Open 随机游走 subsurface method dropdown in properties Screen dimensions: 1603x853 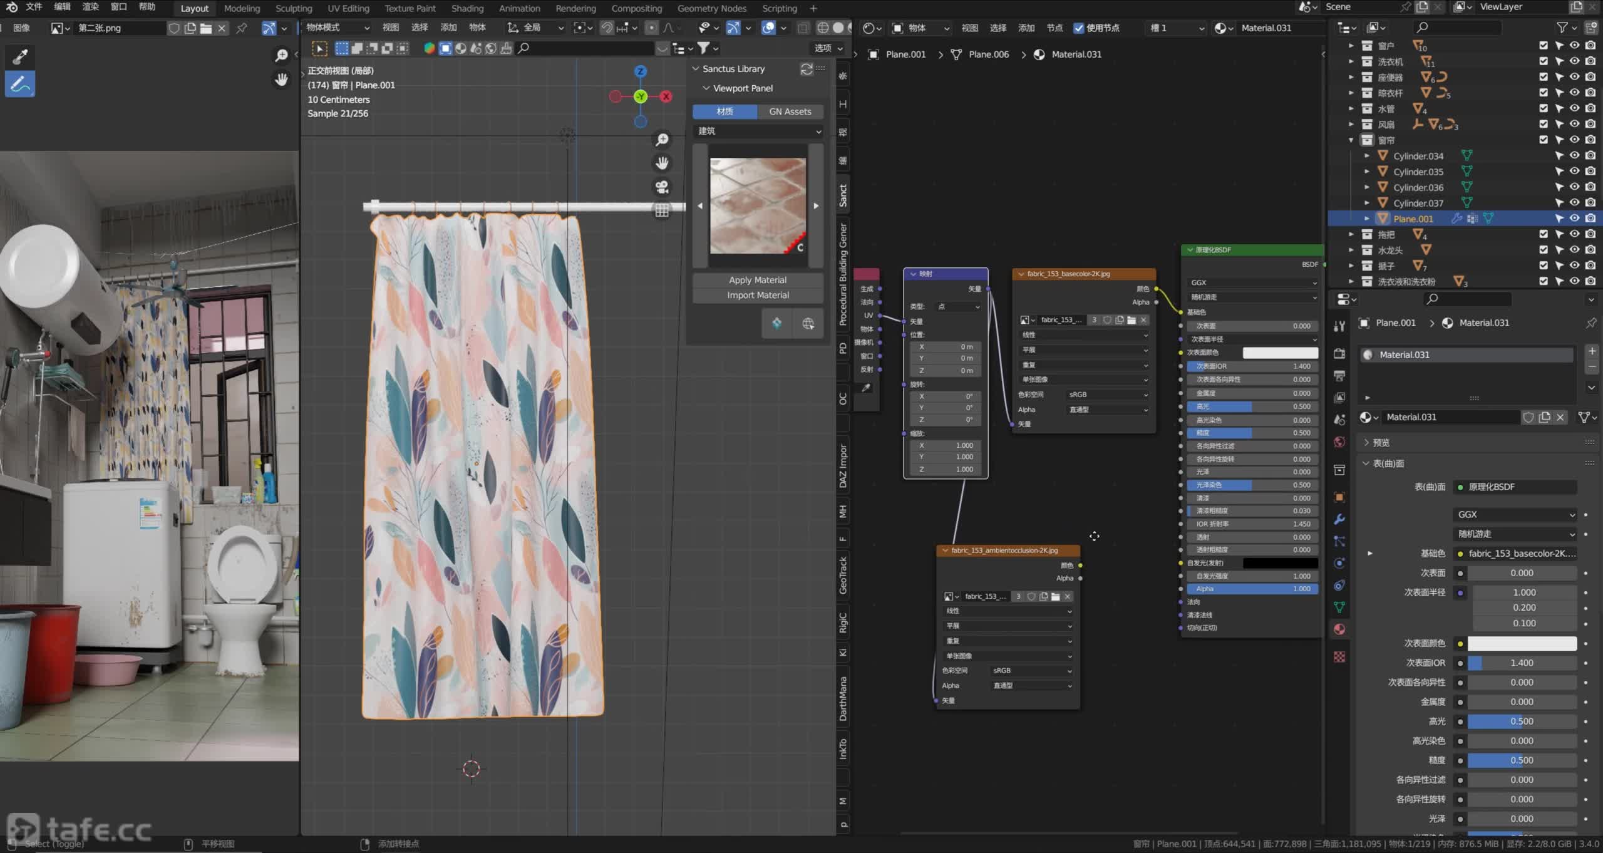coord(1515,534)
